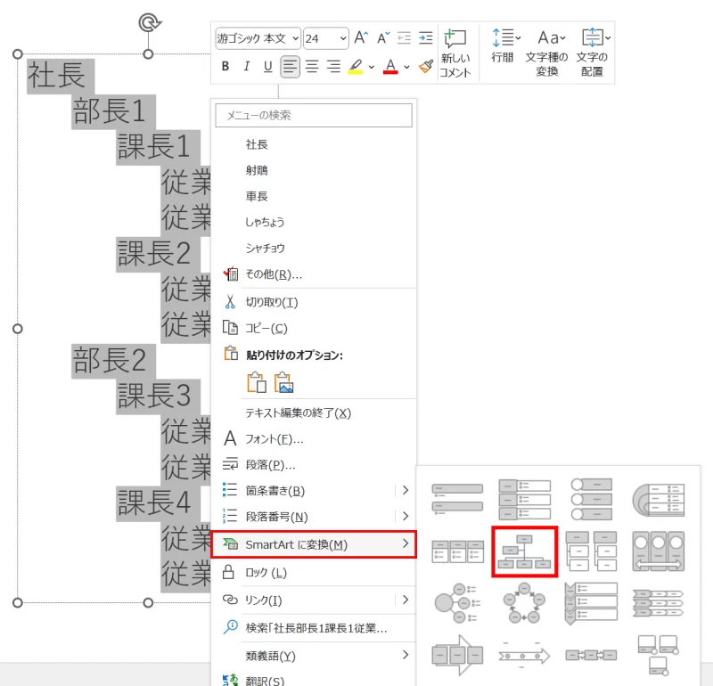Screen dimensions: 713x686
Task: Click the keep-text paste option icon
Action: click(256, 384)
